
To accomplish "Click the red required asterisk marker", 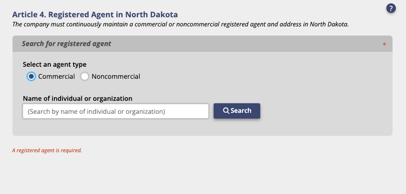I will click(x=384, y=45).
